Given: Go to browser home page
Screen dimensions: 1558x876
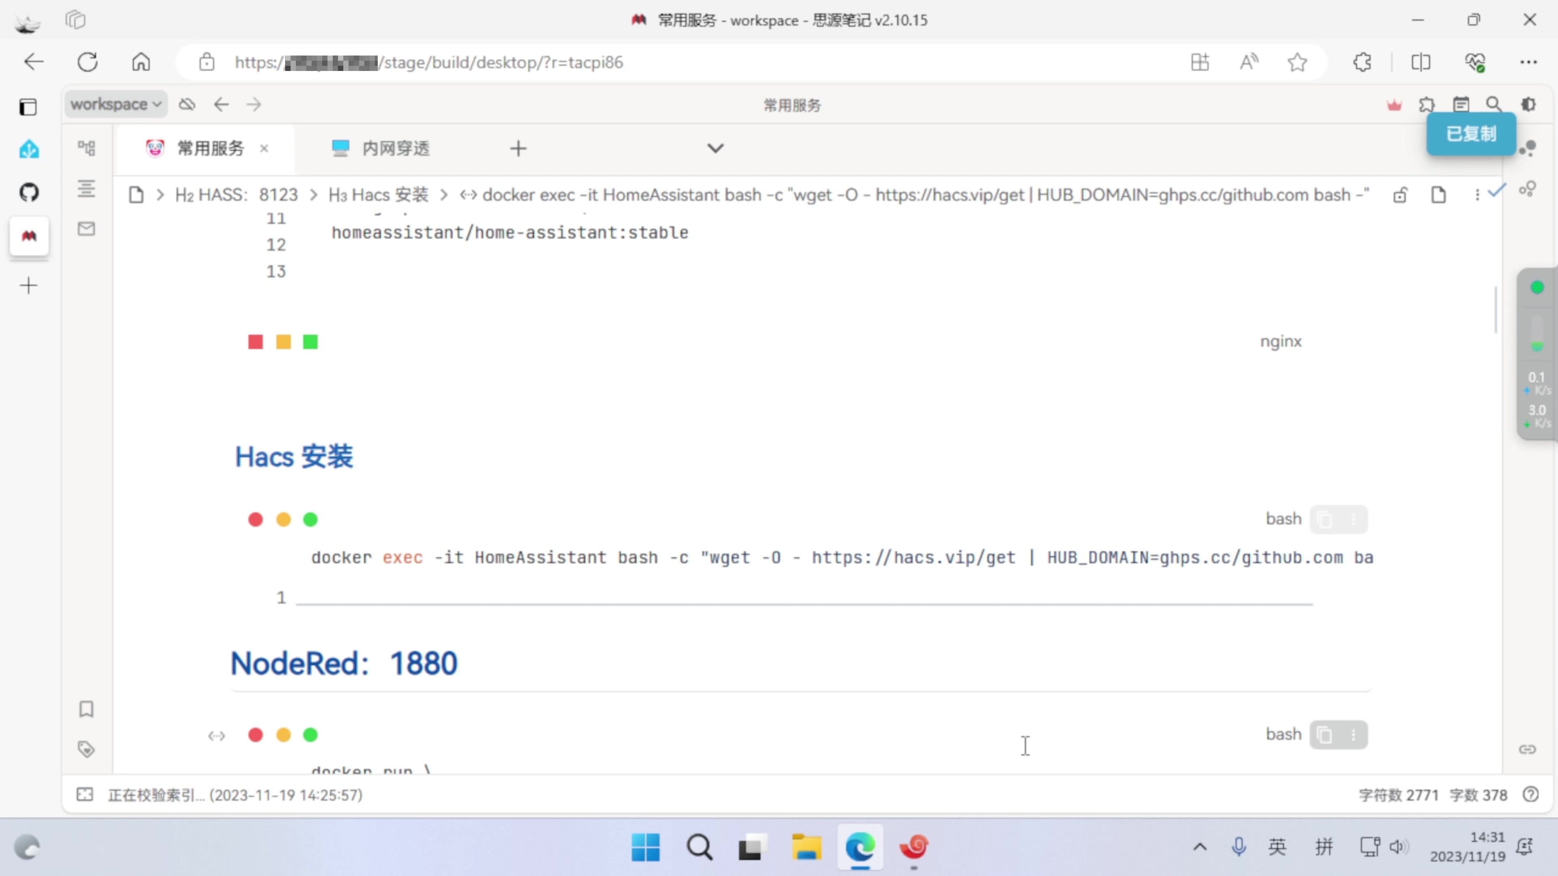Looking at the screenshot, I should (x=141, y=62).
